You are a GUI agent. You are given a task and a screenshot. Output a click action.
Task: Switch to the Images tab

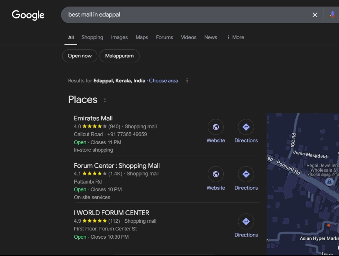tap(119, 37)
